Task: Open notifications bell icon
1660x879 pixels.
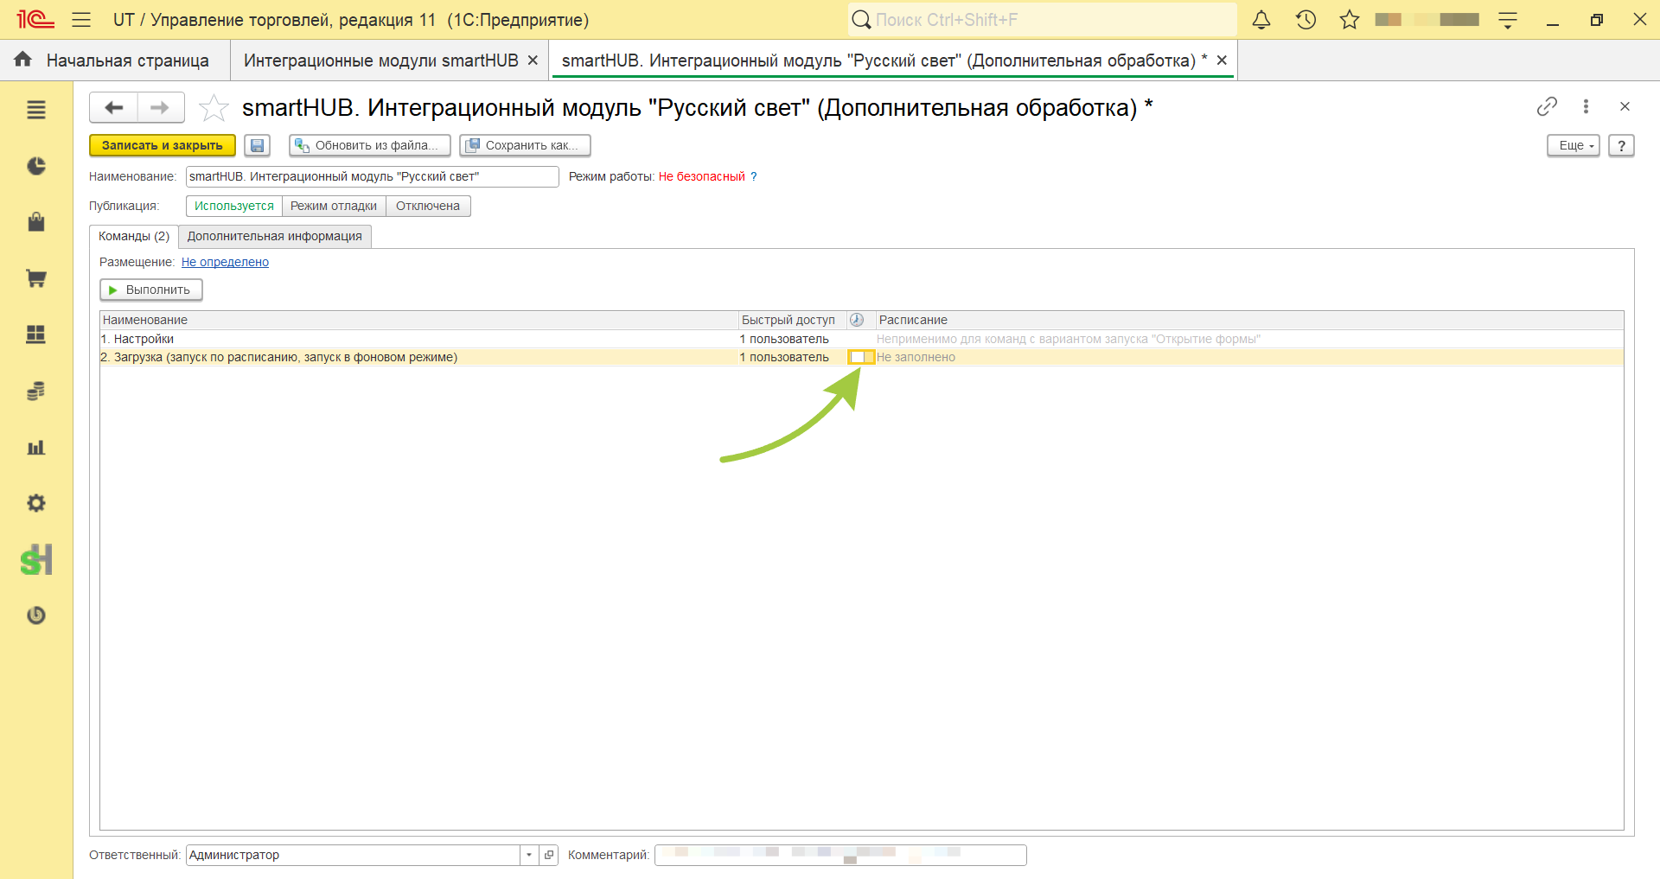Action: pos(1261,19)
